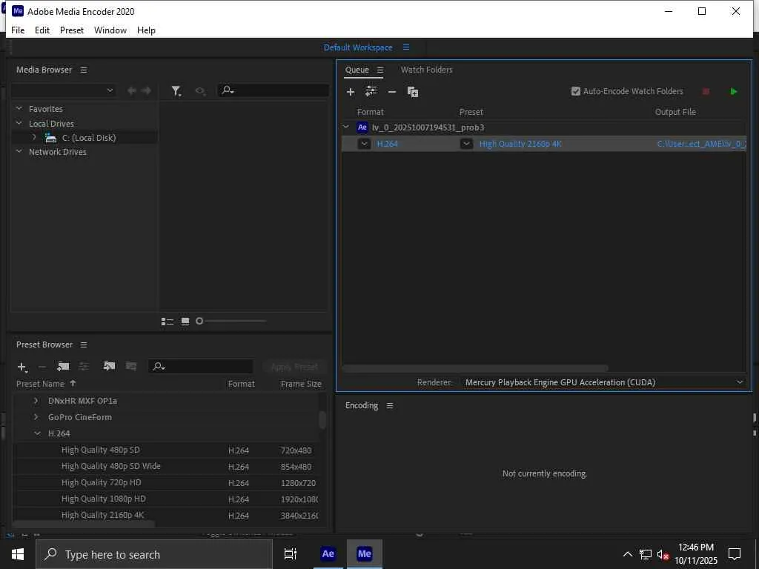
Task: Click the Media Browser view eye icon
Action: (200, 90)
